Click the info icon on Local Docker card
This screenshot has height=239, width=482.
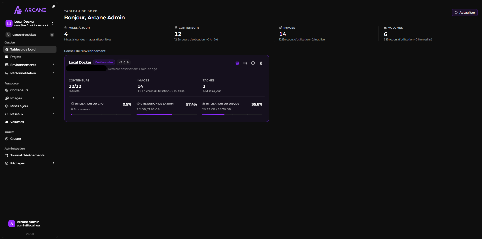coord(253,63)
